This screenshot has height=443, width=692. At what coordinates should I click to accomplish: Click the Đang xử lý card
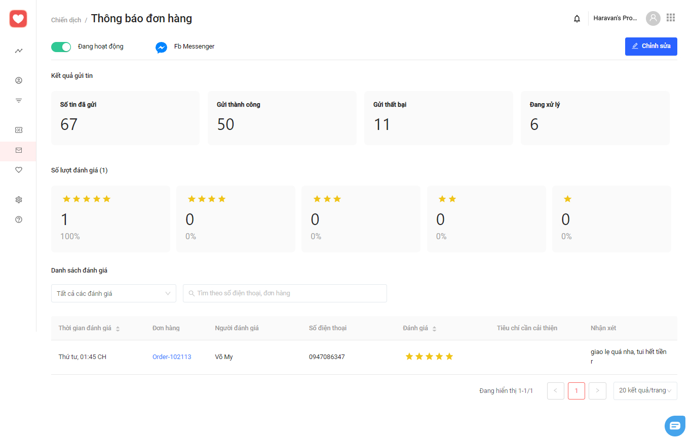[595, 118]
